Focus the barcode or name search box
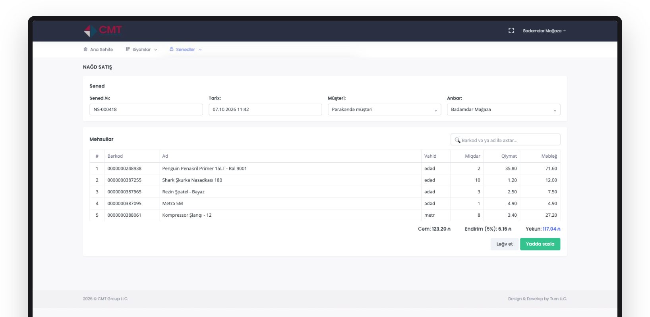650x317 pixels. (x=505, y=139)
